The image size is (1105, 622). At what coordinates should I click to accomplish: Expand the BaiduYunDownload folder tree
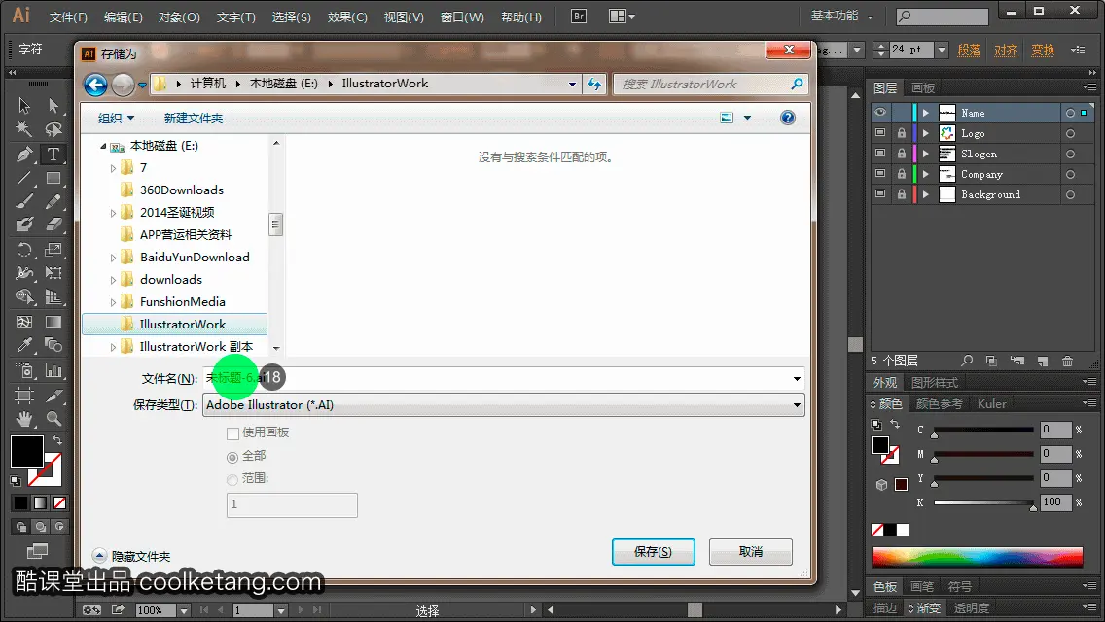click(x=113, y=258)
